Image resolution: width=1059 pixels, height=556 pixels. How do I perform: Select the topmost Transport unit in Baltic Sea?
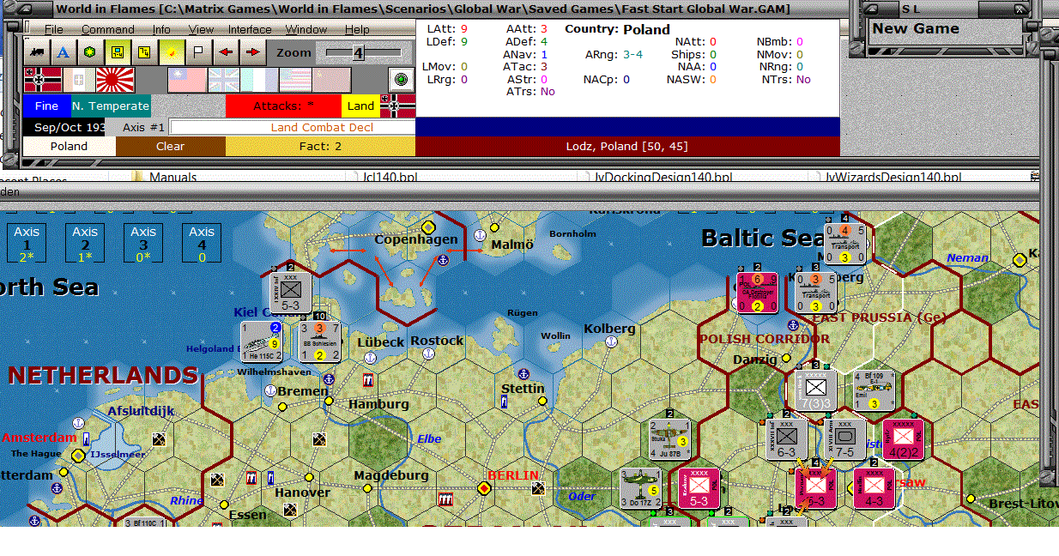click(844, 243)
